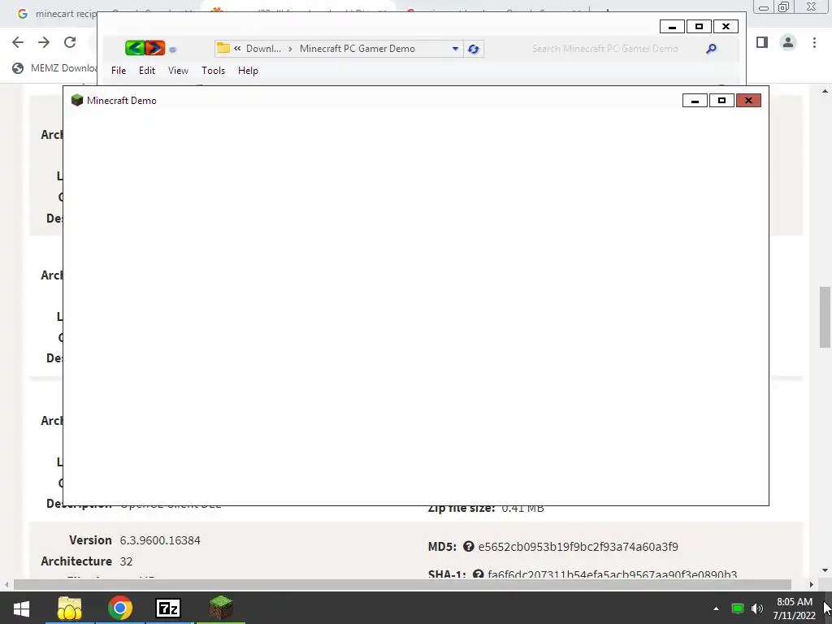Open the explorer Help menu
This screenshot has height=624, width=832.
[x=248, y=71]
